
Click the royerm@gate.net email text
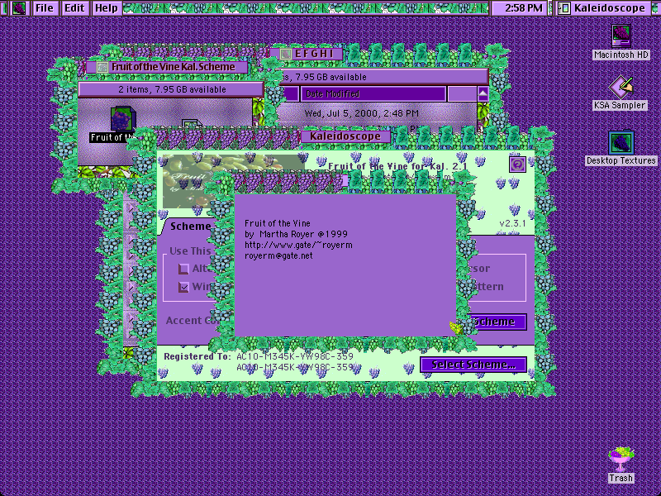[x=278, y=255]
